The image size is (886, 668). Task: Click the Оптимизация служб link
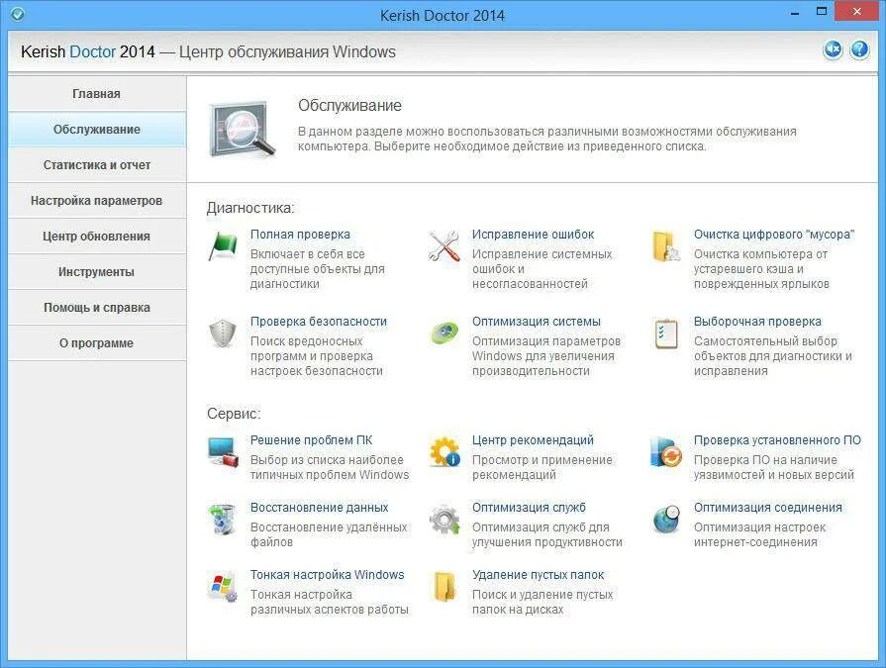pyautogui.click(x=529, y=507)
